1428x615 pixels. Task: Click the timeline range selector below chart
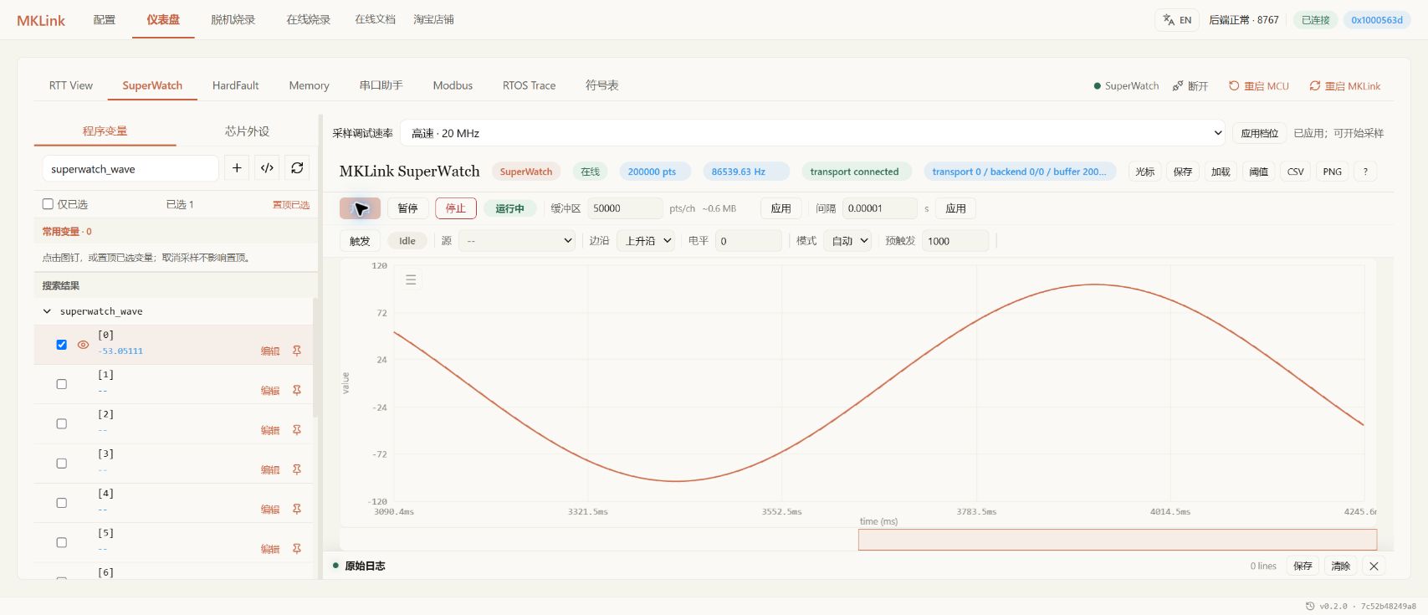click(x=1117, y=540)
